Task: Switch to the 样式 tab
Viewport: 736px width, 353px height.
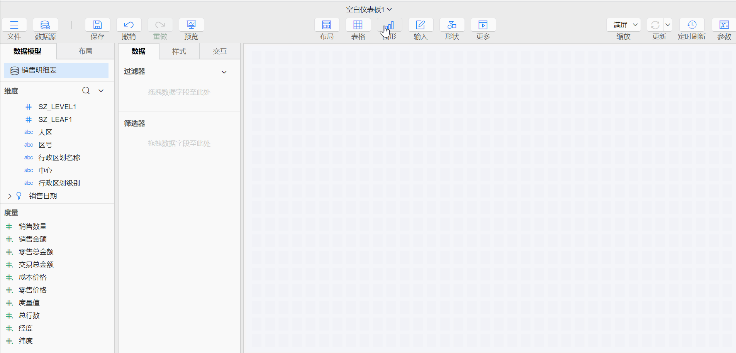Action: (179, 51)
